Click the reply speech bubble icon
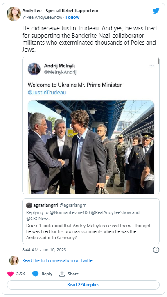The height and width of the screenshot is (297, 167). (35, 274)
